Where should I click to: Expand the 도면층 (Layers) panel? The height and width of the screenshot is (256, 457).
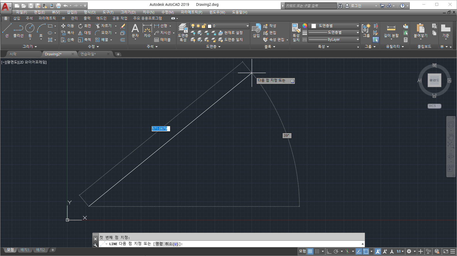pos(213,46)
